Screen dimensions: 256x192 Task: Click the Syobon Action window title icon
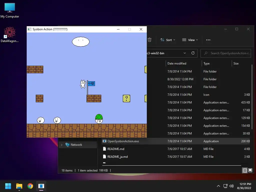tap(29, 29)
